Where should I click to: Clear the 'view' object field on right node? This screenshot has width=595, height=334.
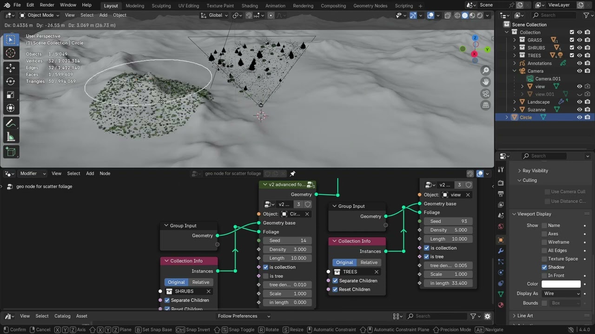(468, 195)
